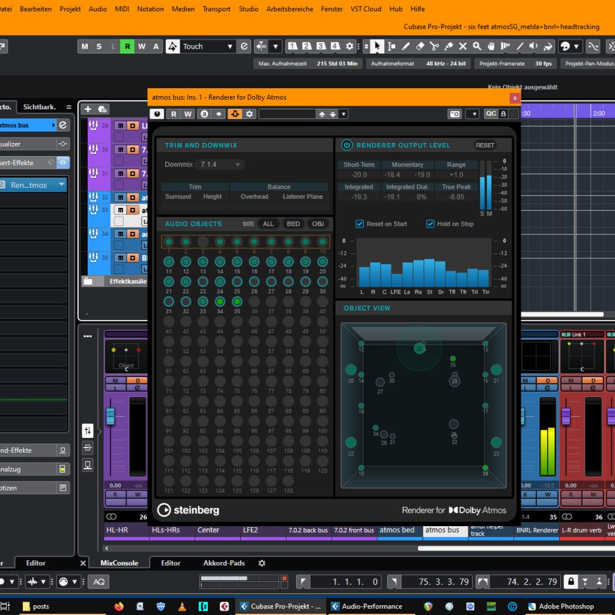Click the plugin A/B compare icon
Screen dimensions: 615x615
tap(204, 114)
